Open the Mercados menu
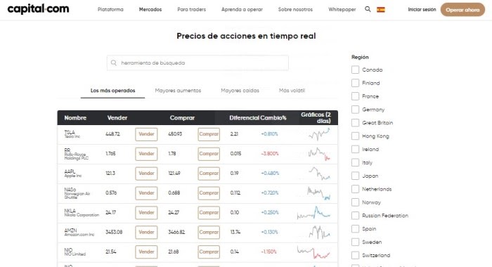This screenshot has width=492, height=267. [150, 9]
